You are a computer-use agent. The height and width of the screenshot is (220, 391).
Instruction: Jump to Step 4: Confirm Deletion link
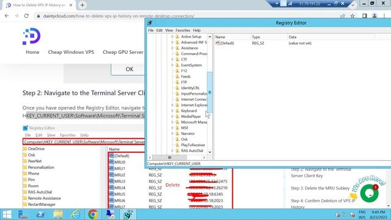(x=323, y=204)
